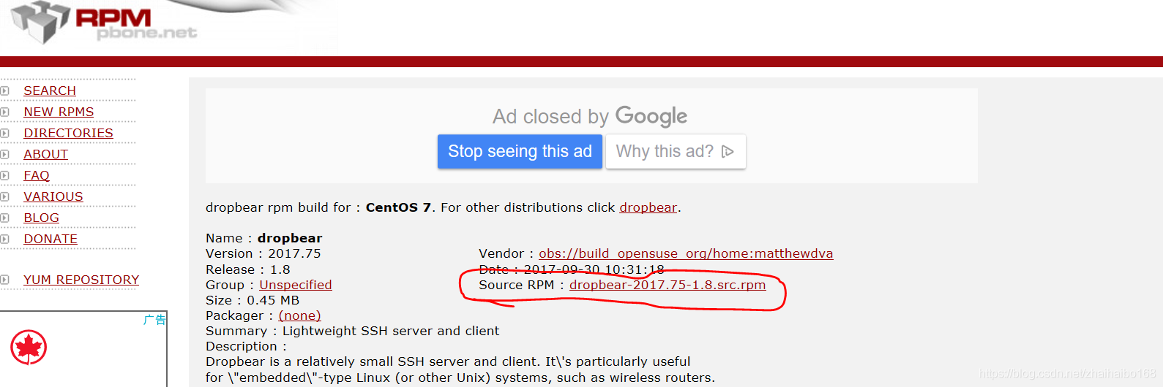
Task: Click the Ad closed by Google text
Action: (x=590, y=116)
